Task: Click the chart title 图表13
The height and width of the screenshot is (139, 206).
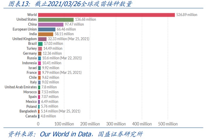Action: point(19,4)
